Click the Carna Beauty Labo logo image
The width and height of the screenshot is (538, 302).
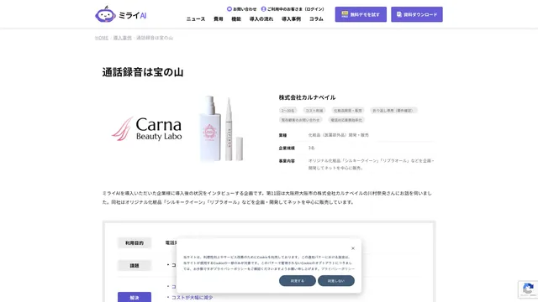click(147, 128)
